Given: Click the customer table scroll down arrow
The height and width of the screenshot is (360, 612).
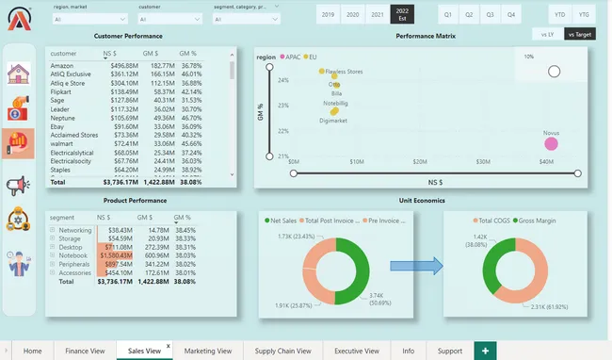Looking at the screenshot, I should (232, 174).
